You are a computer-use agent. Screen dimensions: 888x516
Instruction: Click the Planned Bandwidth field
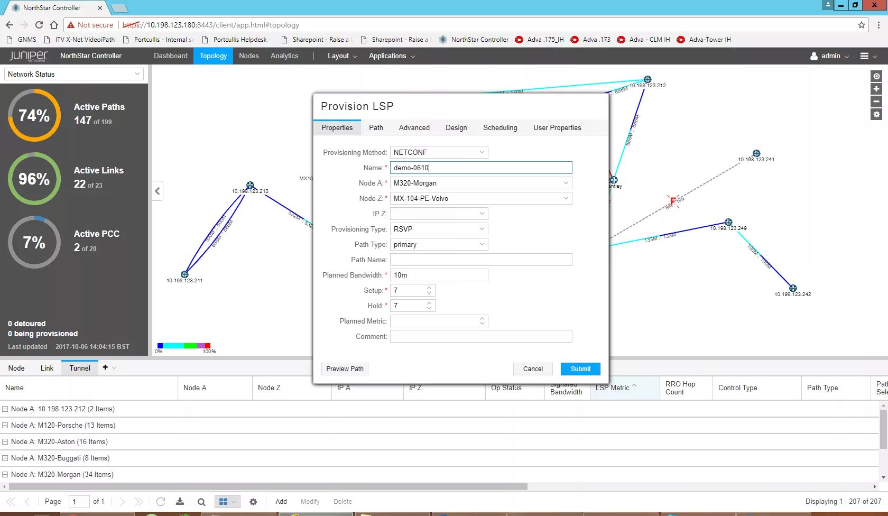coord(439,275)
